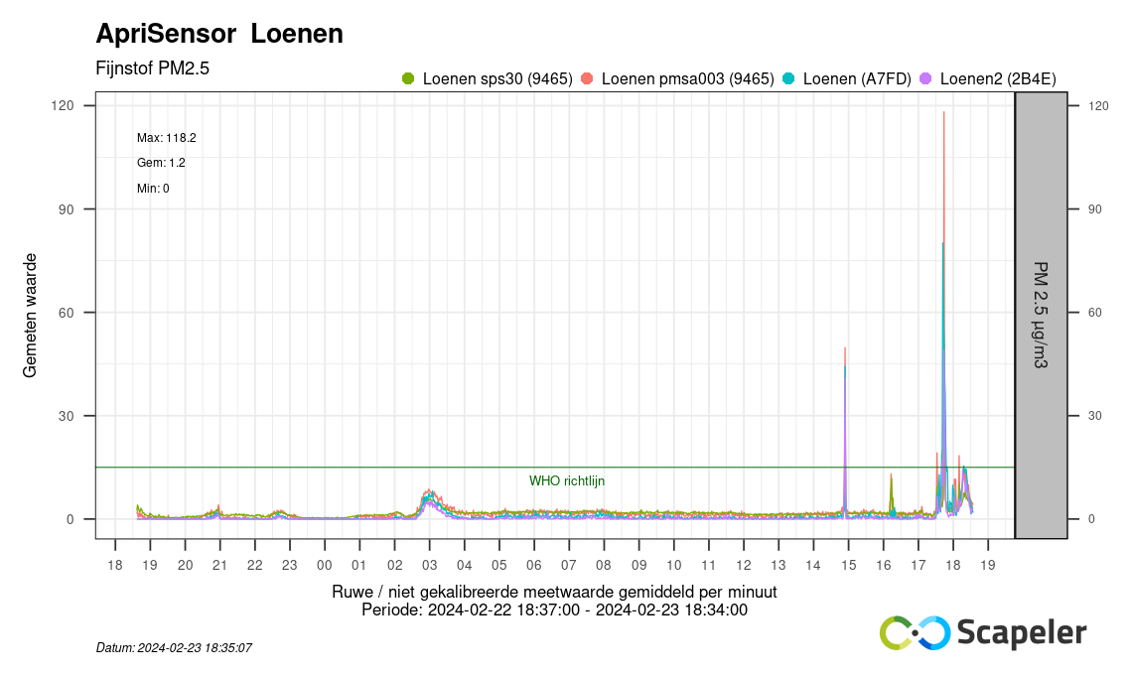Click the red Loenen pmsa003 legend dot
The width and height of the screenshot is (1132, 678).
587,78
